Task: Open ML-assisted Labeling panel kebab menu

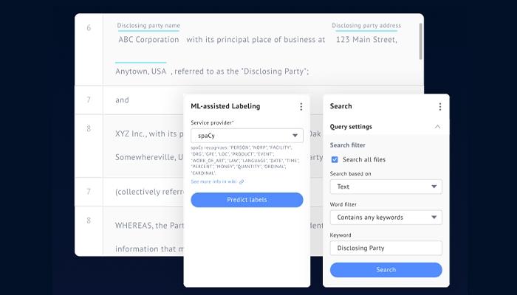Action: click(301, 107)
